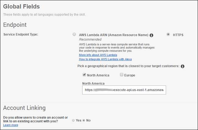Choose the HTTPS endpoint type radio button
The width and height of the screenshot is (198, 130).
[x=168, y=35]
